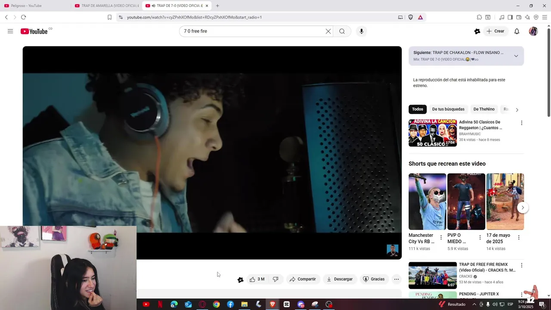
Task: Open browser extensions puzzle icon
Action: 479,17
